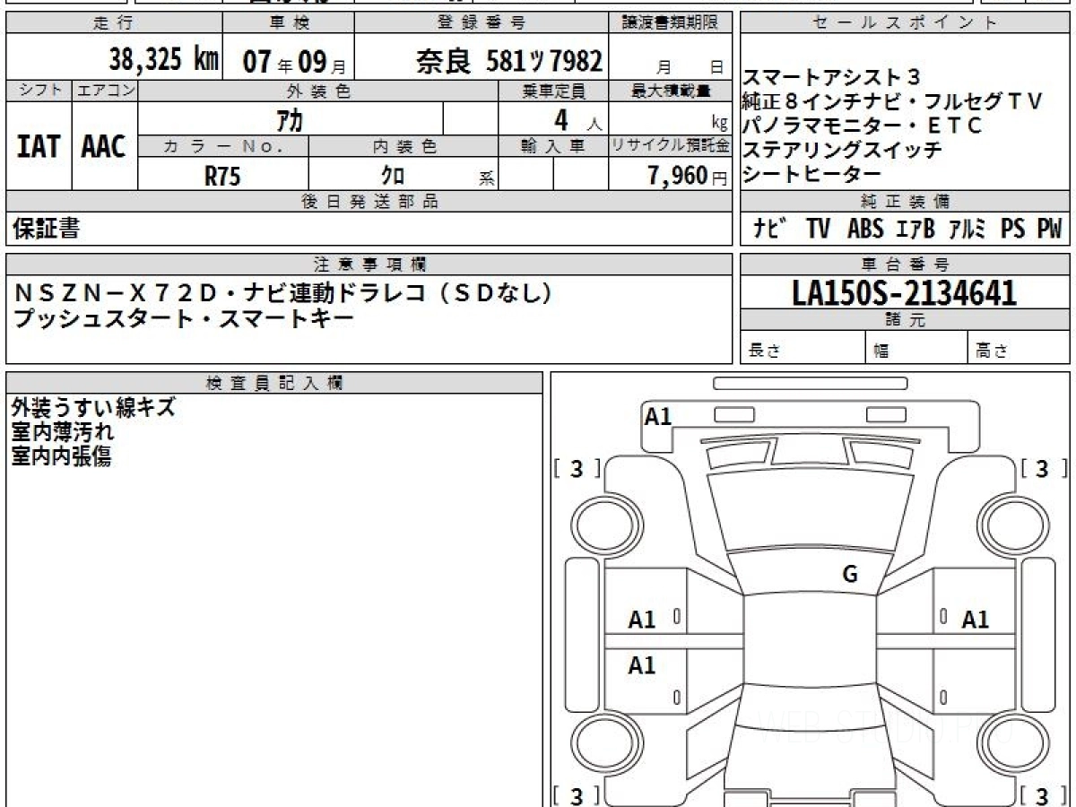Viewport: 1076px width, 807px height.
Task: Click the リサイクル預託金 header
Action: (671, 146)
